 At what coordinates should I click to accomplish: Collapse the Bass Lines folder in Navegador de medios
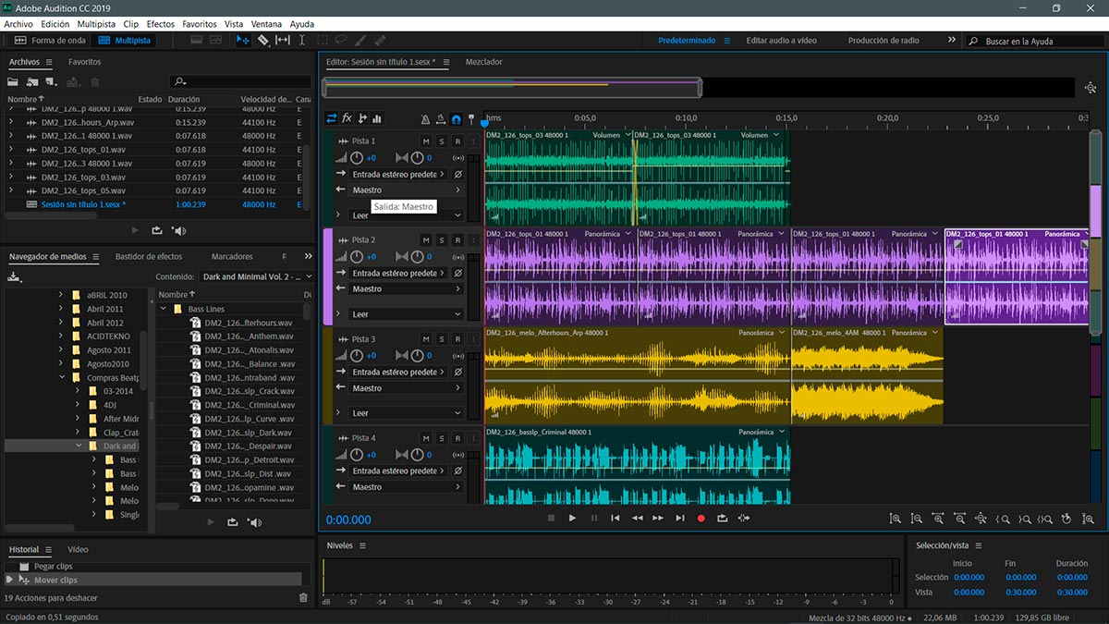coord(165,308)
